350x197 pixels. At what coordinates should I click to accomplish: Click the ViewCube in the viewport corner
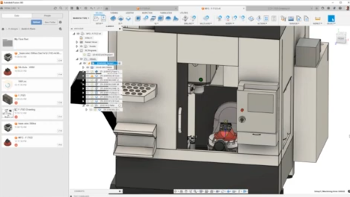pos(341,38)
